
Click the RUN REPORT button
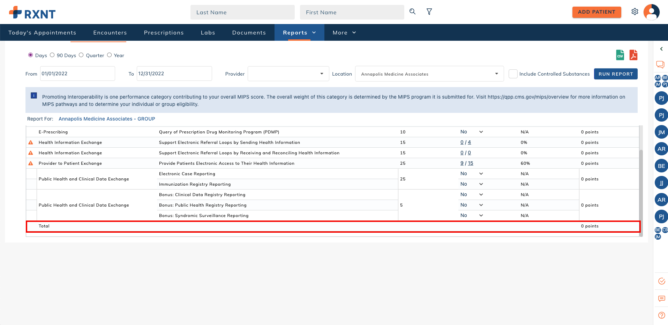click(x=616, y=74)
